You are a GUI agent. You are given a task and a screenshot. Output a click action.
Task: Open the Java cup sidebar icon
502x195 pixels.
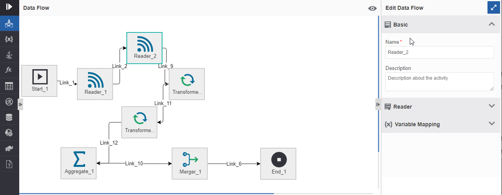pos(9,55)
